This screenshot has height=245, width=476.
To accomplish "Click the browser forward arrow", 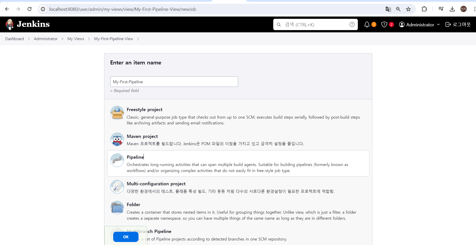I will tap(18, 9).
